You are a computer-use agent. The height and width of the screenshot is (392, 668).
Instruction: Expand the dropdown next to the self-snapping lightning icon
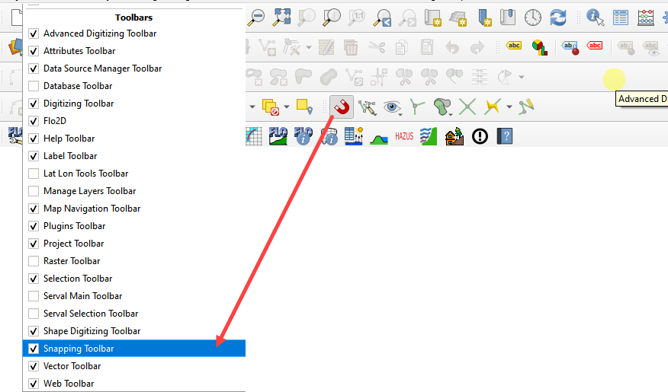click(x=509, y=107)
